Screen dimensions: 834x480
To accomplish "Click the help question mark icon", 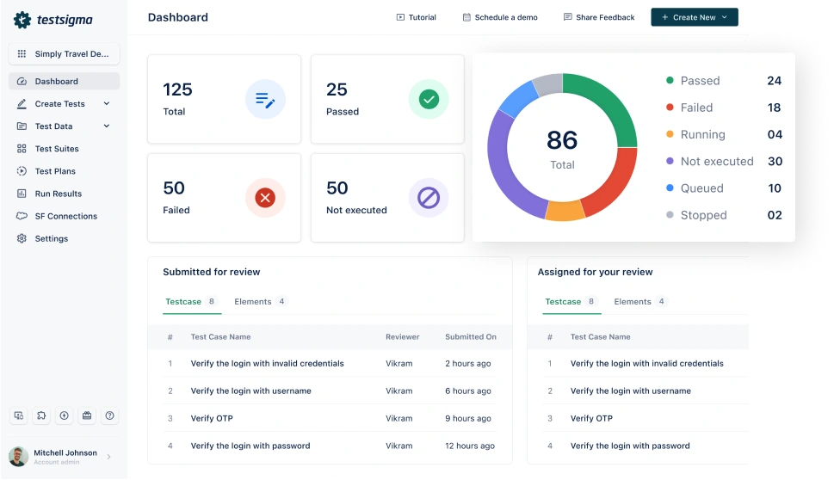I will [110, 415].
